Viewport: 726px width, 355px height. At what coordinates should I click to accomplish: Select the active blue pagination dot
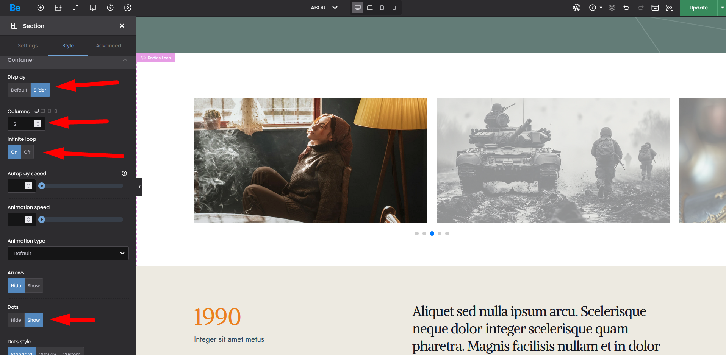[x=432, y=234]
